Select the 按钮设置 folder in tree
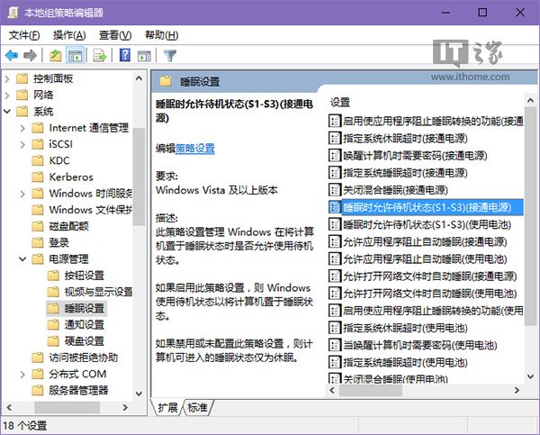 pos(84,276)
